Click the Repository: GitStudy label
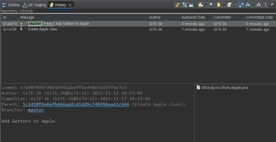Image resolution: width=276 pixels, height=142 pixels. tap(17, 11)
